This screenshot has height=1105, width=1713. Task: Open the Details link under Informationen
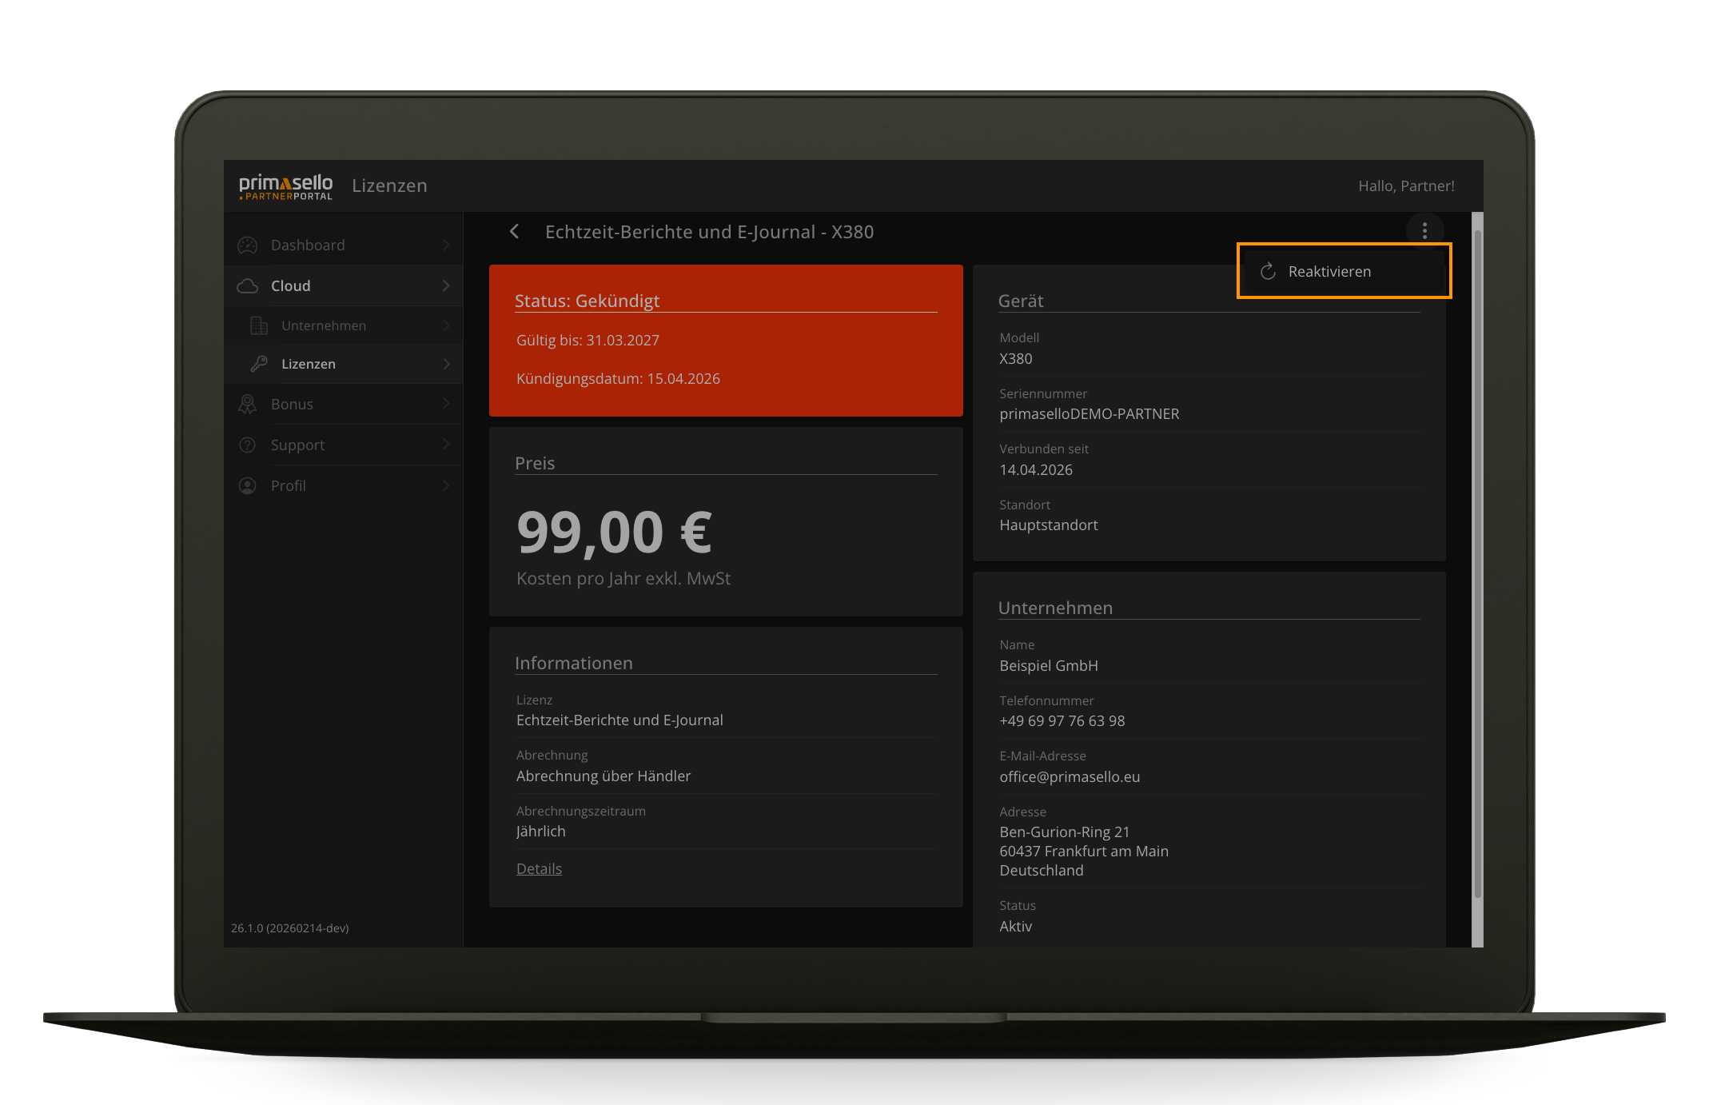(539, 868)
